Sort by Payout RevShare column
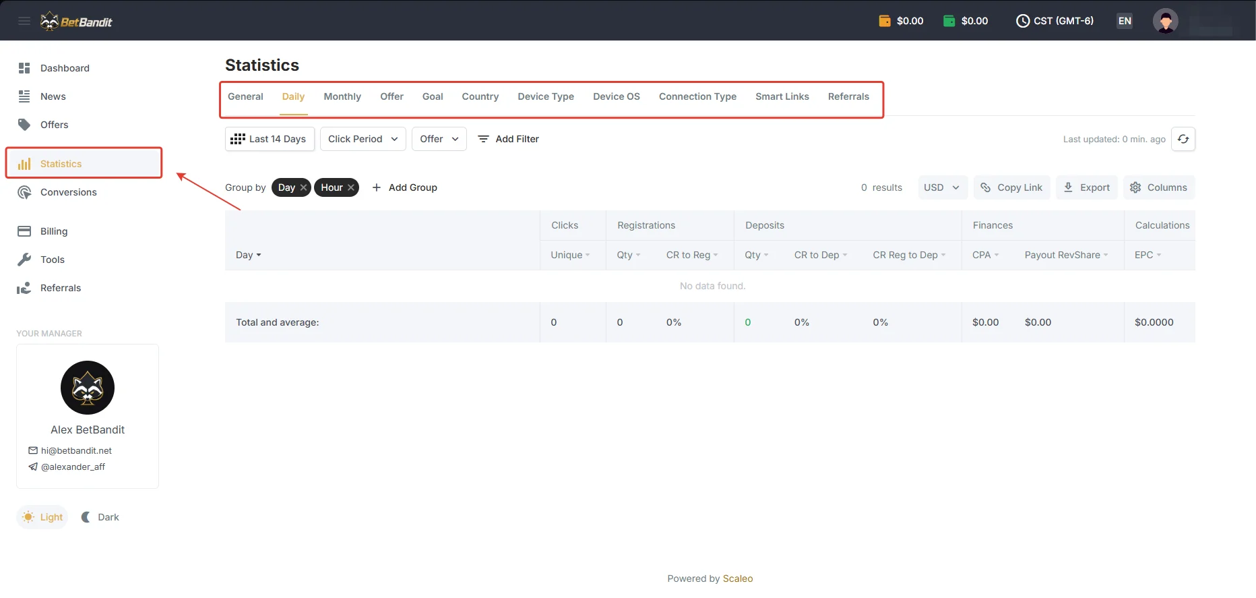The height and width of the screenshot is (598, 1256). click(1066, 255)
